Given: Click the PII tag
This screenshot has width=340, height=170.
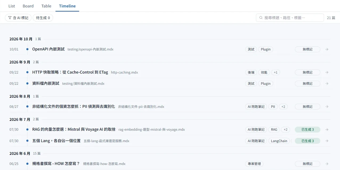Looking at the screenshot, I should click(273, 107).
